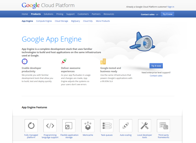The height and width of the screenshot is (143, 196).
Task: Click the Programming language support text link
Action: 50,136
